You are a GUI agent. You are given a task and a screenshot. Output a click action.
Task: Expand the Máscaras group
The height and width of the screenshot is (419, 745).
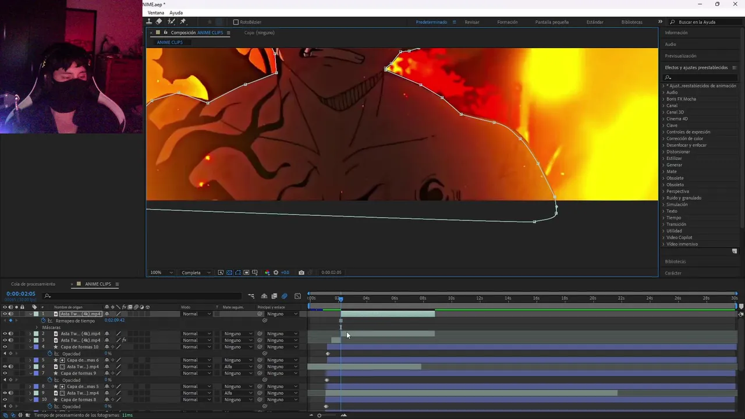tap(37, 327)
